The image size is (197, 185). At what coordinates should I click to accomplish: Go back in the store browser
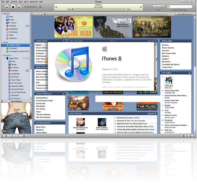[35, 14]
